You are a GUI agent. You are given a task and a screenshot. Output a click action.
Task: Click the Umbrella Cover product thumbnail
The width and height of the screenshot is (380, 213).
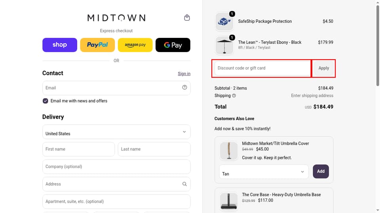229,151
